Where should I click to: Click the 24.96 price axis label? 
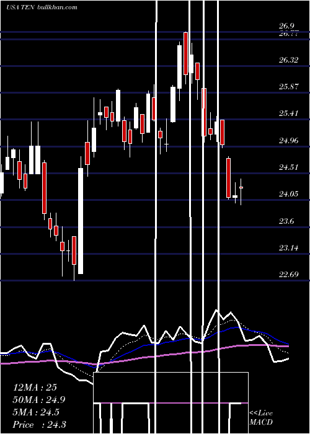click(289, 140)
